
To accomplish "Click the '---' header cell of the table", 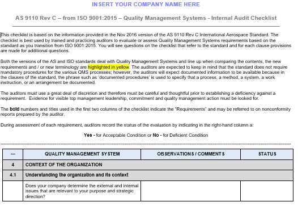I will pyautogui.click(x=12, y=154).
